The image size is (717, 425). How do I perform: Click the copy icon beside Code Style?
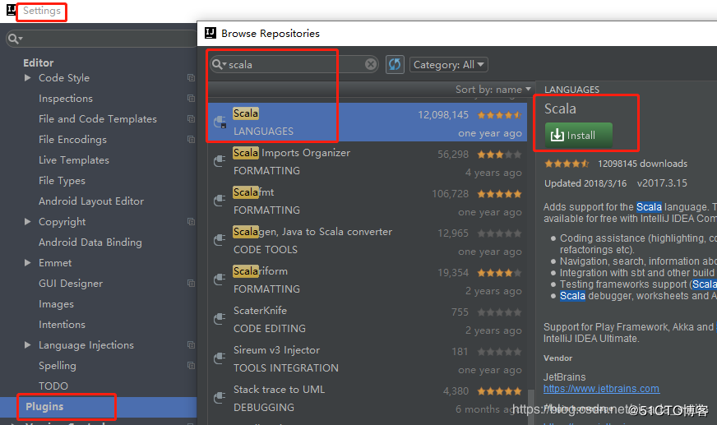[191, 78]
